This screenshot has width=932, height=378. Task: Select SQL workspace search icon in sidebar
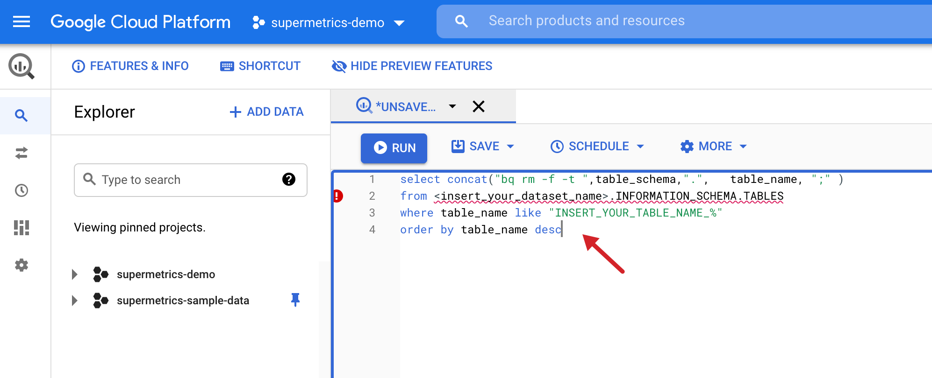[x=22, y=115]
